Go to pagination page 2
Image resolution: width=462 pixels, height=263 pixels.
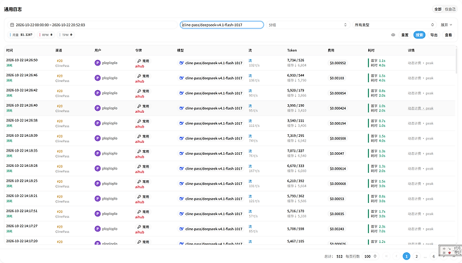point(416,256)
